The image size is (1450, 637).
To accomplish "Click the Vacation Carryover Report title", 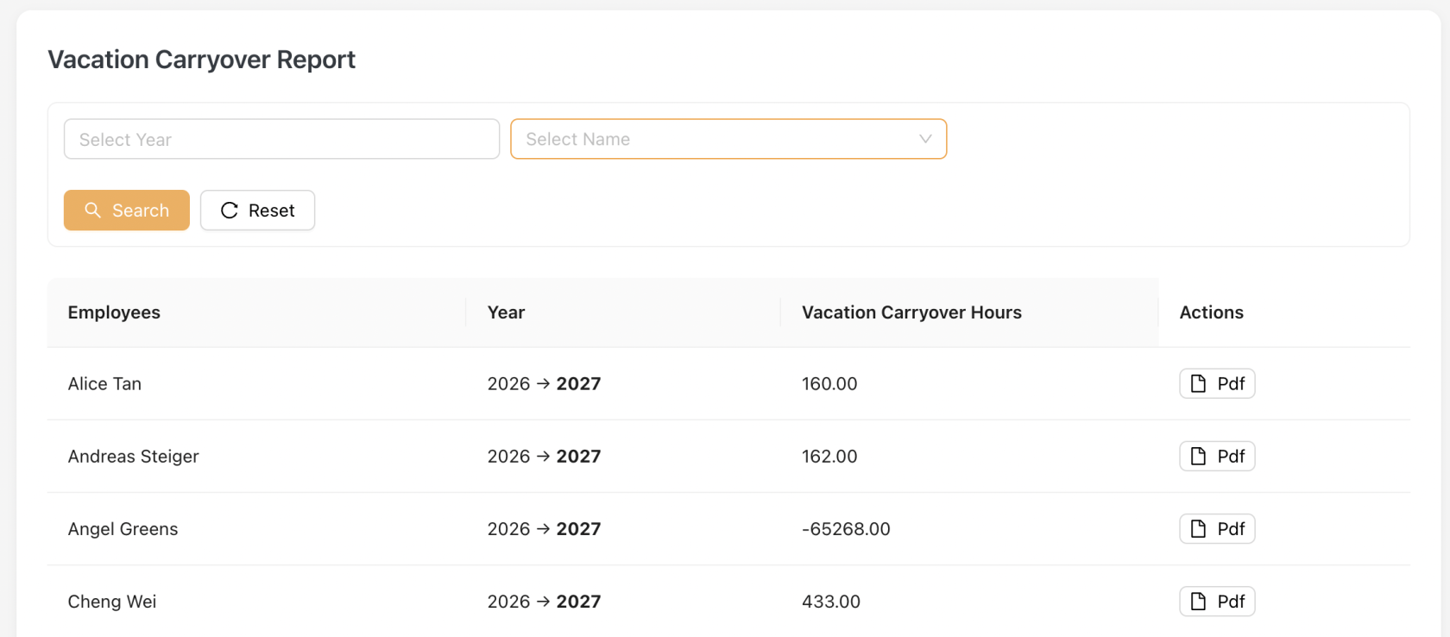I will 201,60.
